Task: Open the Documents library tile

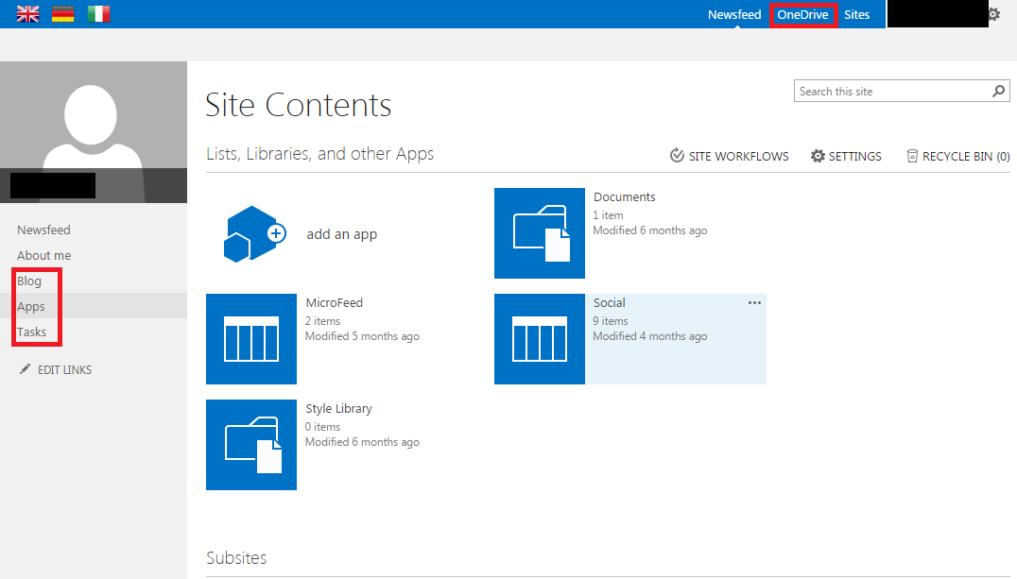Action: (x=540, y=233)
